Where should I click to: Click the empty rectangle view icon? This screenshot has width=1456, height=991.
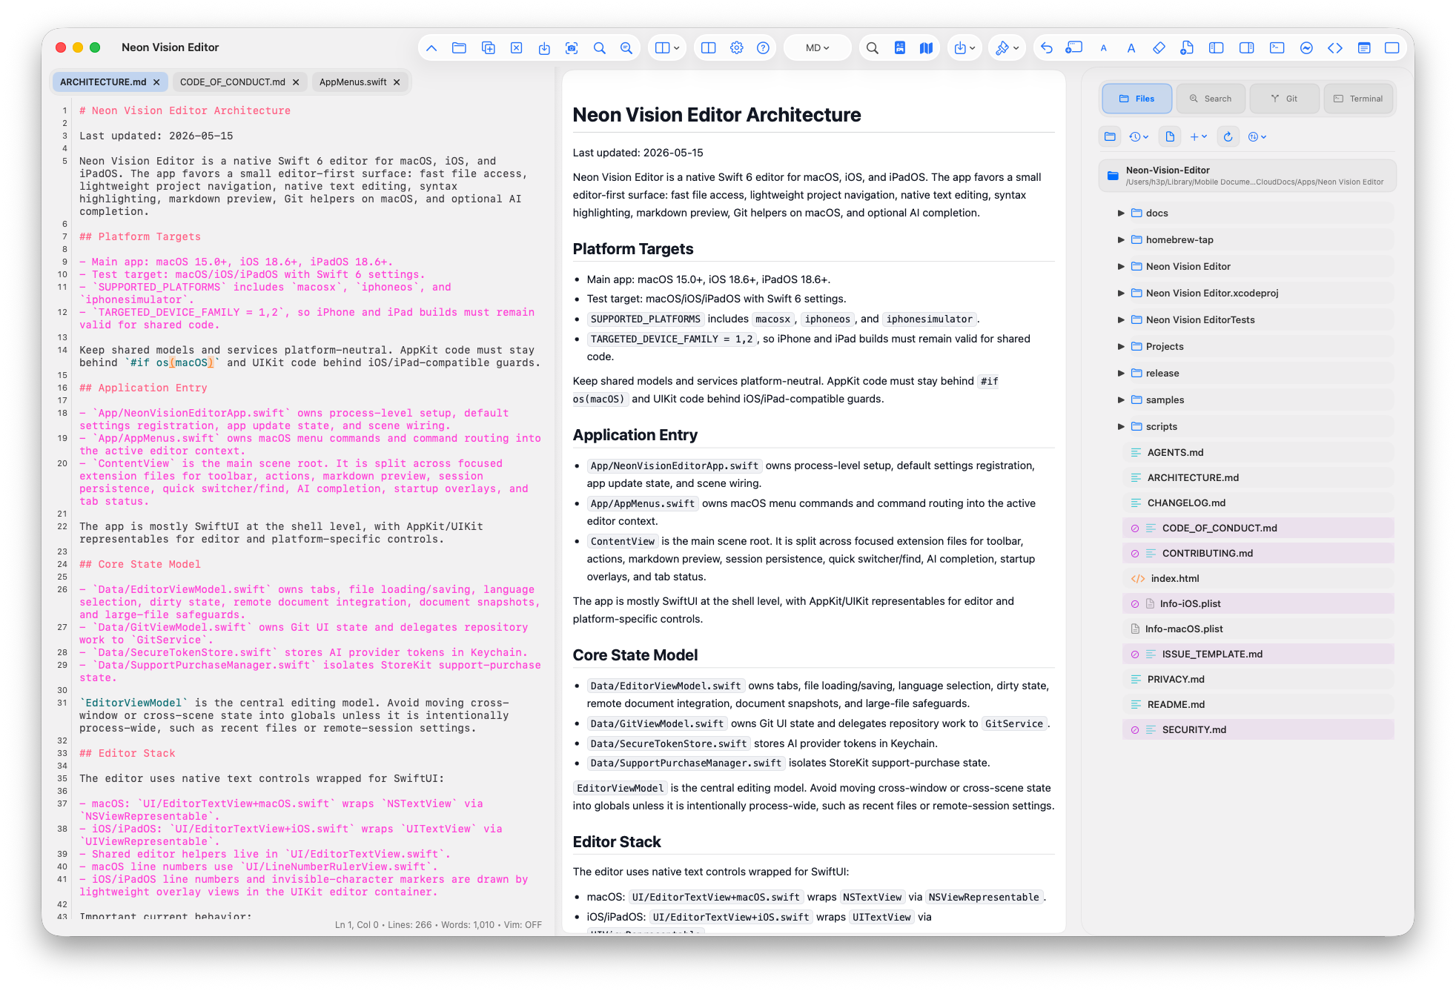point(1392,48)
